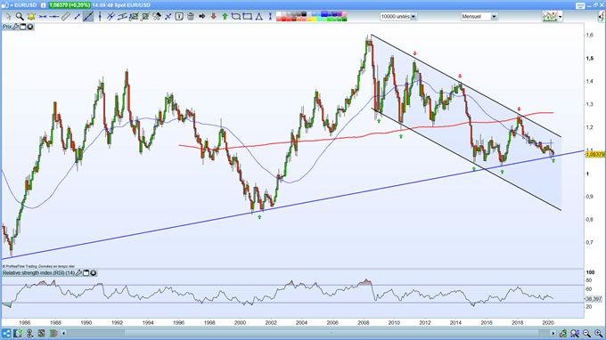This screenshot has width=606, height=340.
Task: Select the green up arrow tool
Action: (x=225, y=17)
